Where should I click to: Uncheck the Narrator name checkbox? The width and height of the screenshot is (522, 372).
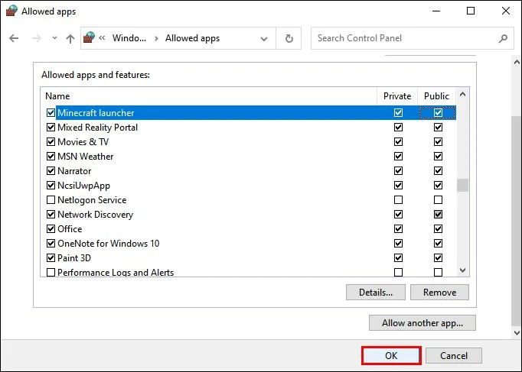click(51, 170)
